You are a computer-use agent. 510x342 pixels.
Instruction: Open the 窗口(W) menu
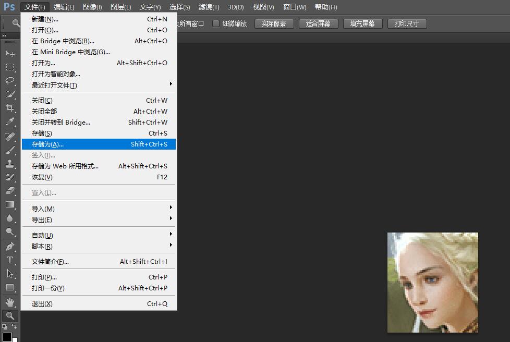(x=294, y=7)
